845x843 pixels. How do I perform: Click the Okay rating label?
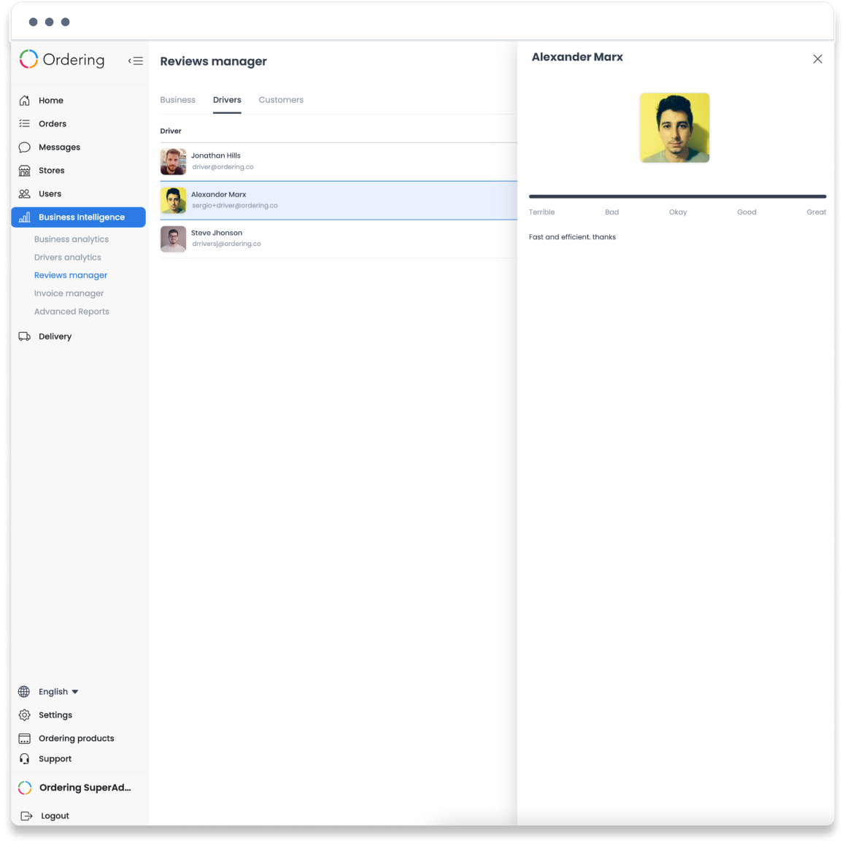(x=678, y=212)
